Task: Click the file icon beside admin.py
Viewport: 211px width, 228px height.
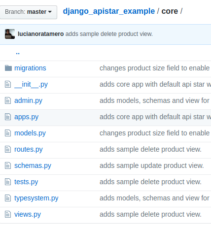Action: click(x=8, y=100)
